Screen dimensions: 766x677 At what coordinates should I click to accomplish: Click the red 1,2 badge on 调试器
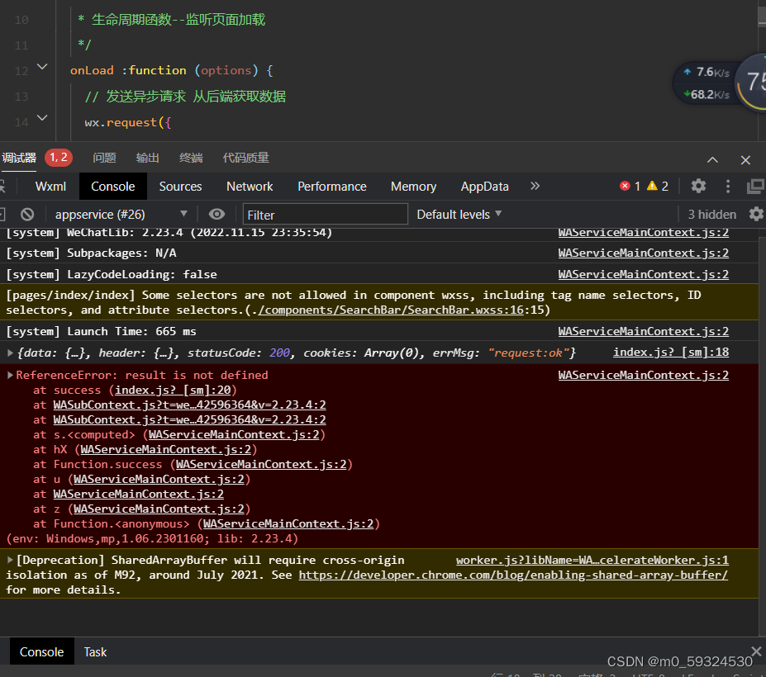tap(58, 157)
